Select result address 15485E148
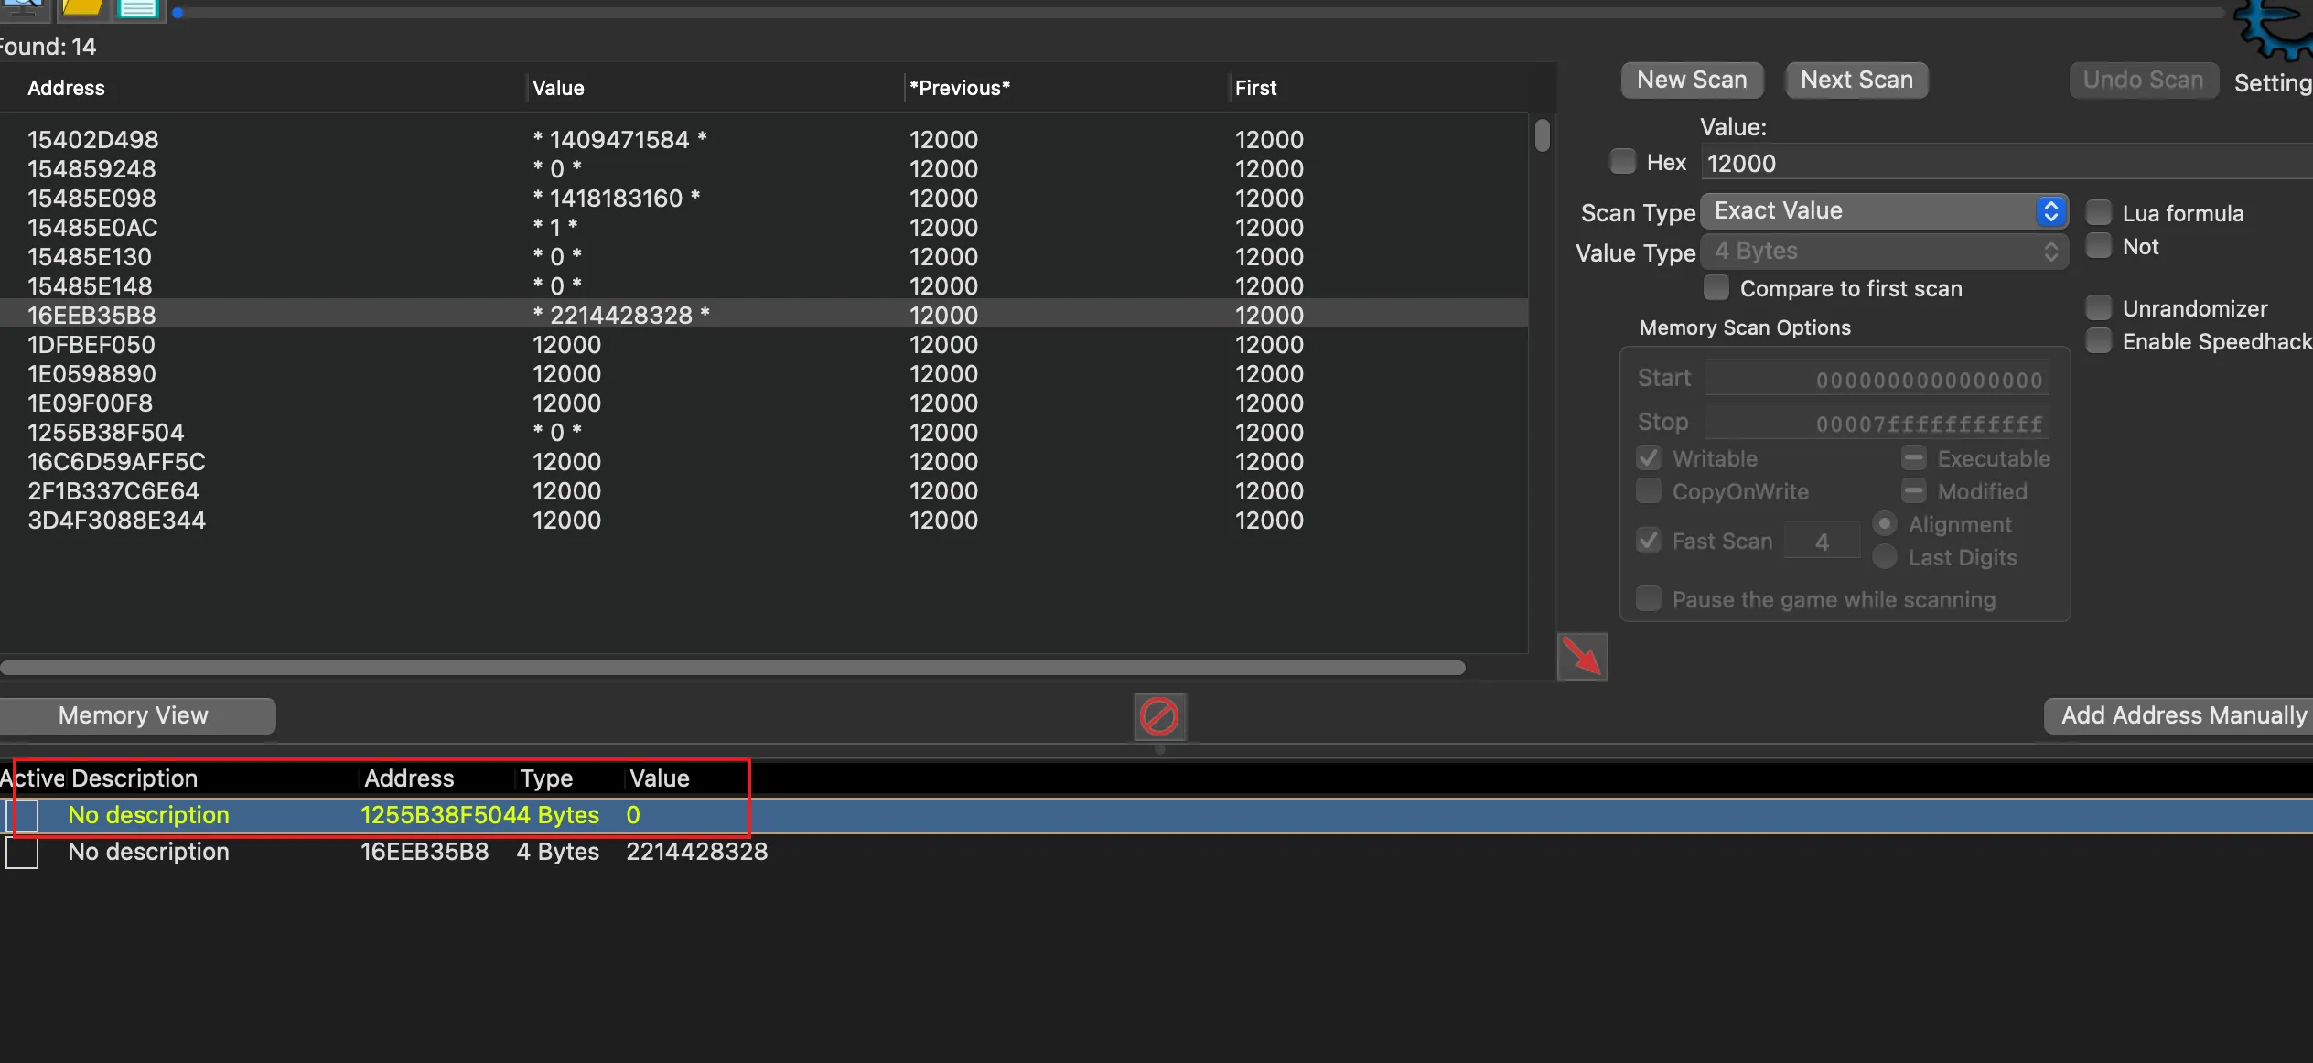The image size is (2313, 1063). (90, 285)
